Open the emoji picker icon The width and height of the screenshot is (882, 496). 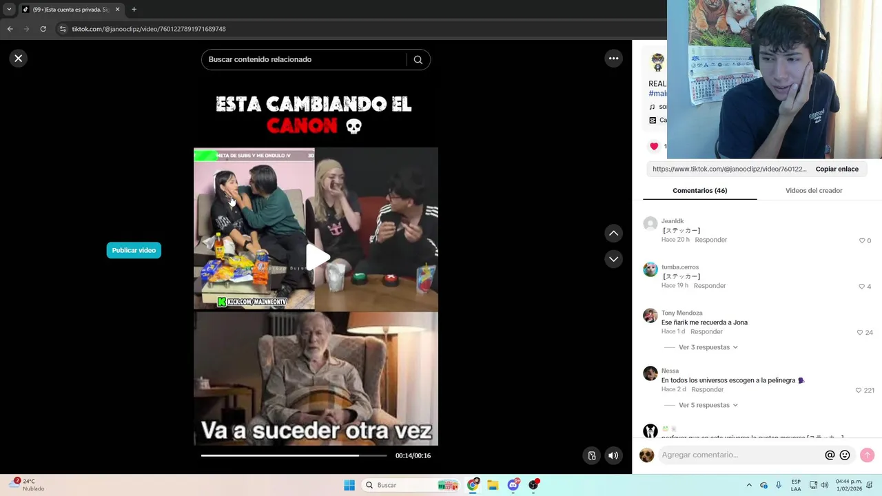[845, 455]
